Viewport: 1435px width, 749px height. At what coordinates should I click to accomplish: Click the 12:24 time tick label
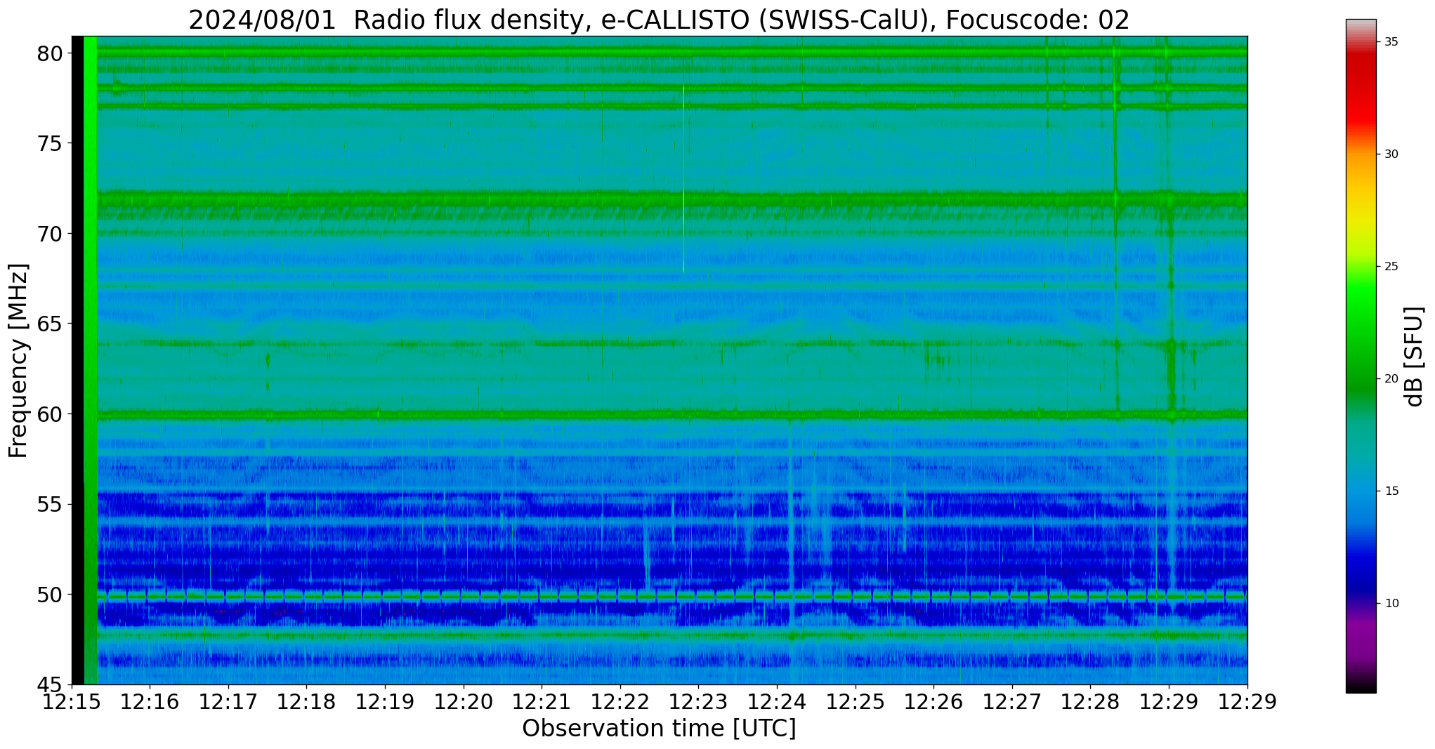pyautogui.click(x=777, y=702)
